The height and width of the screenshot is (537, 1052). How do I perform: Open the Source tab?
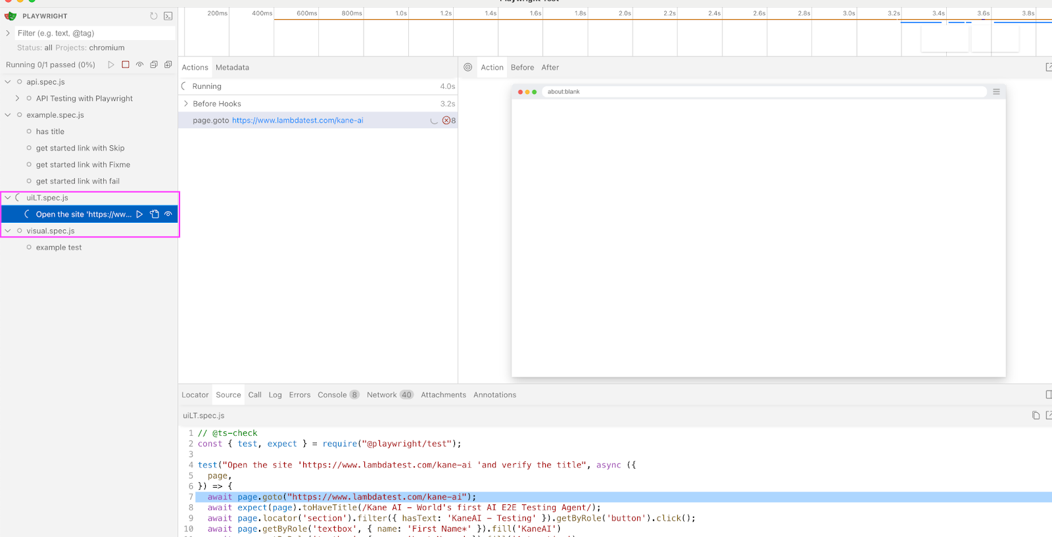[228, 394]
